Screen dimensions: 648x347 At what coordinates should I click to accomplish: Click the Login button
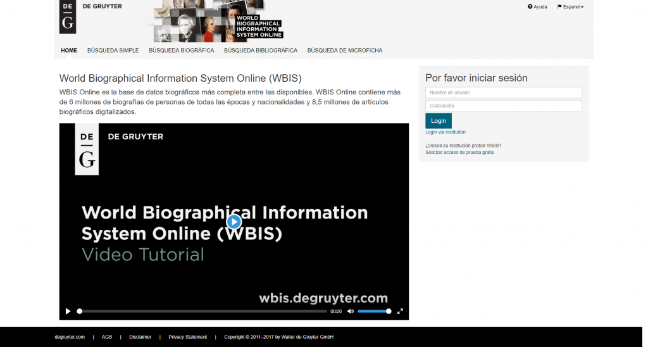click(439, 121)
